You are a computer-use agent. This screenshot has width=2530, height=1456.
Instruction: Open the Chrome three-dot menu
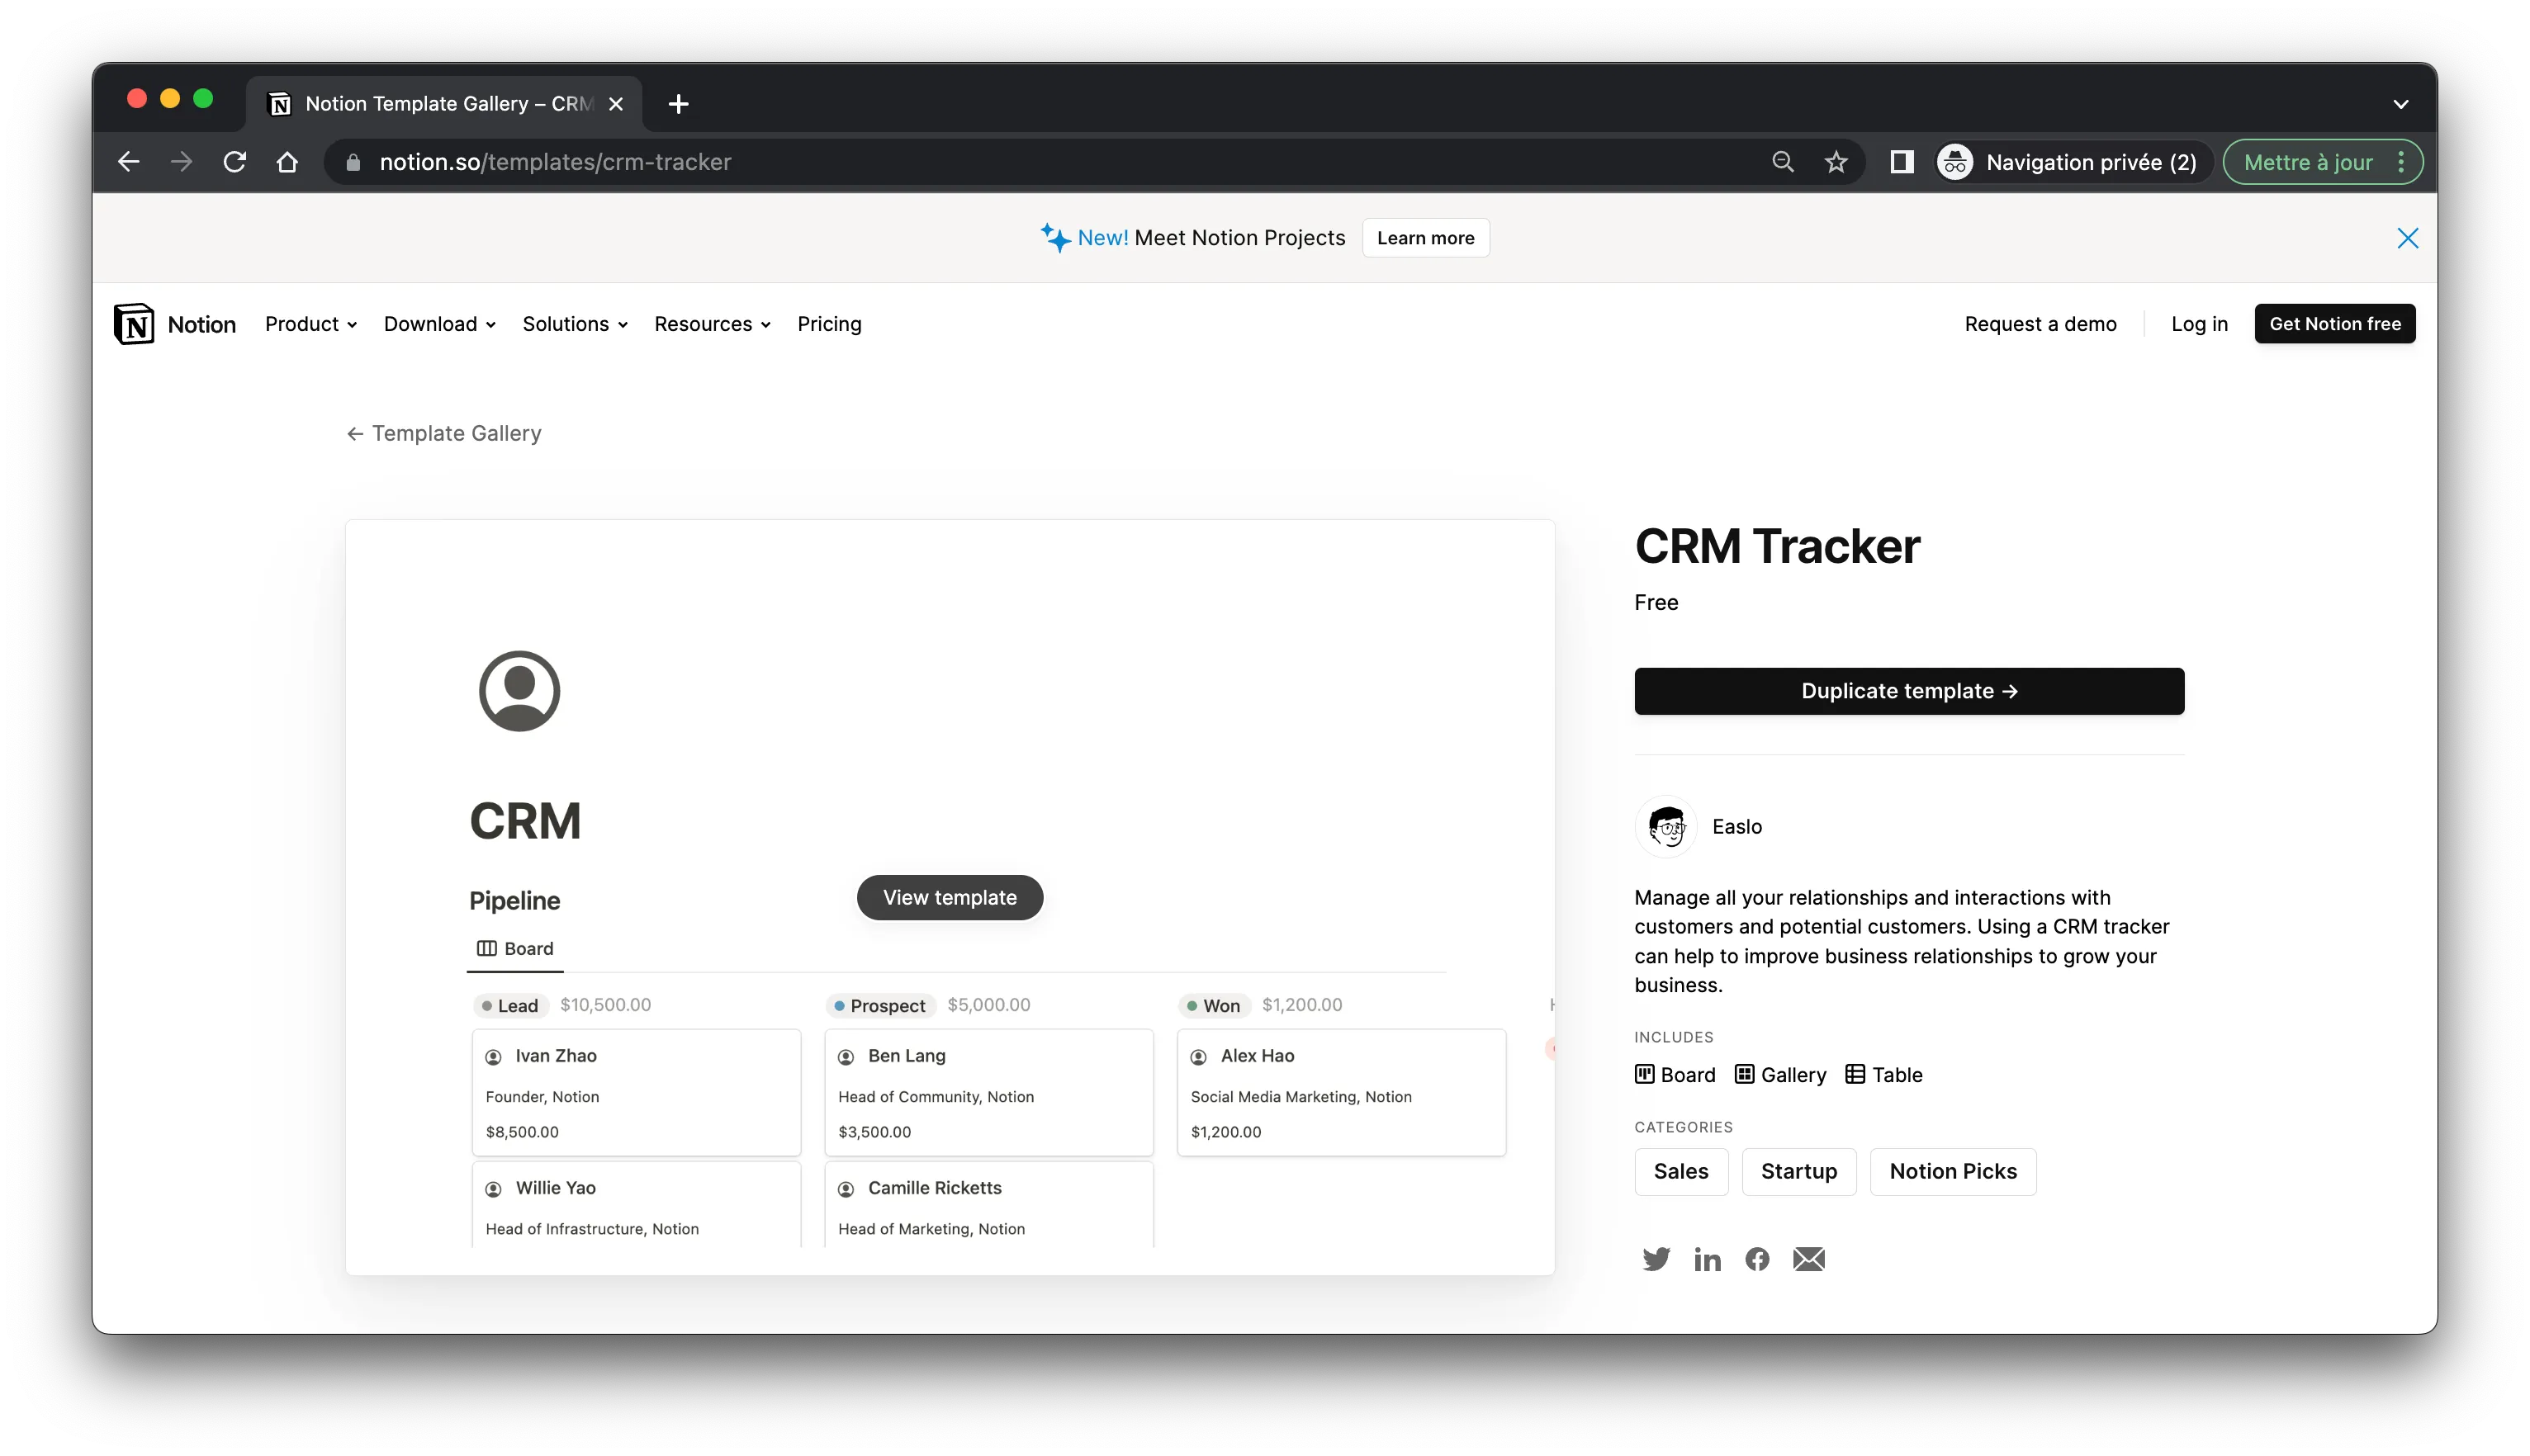point(2401,162)
